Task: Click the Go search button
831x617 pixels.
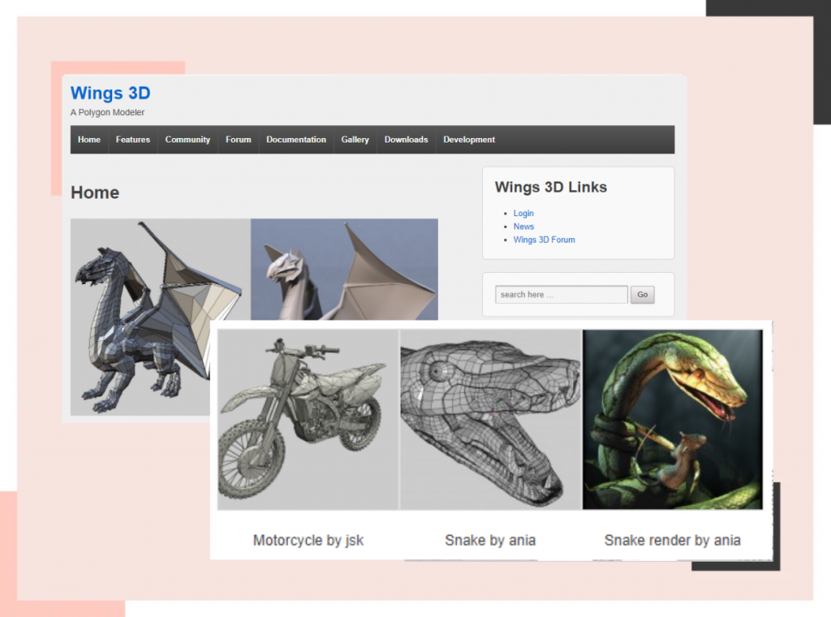Action: pos(642,295)
